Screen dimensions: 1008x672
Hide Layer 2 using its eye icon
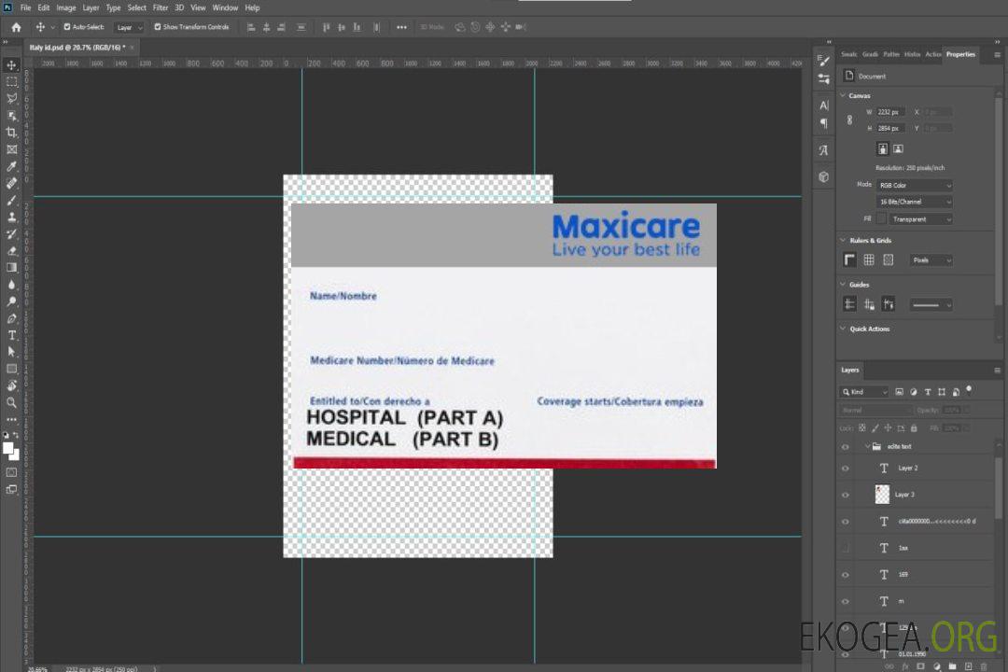tap(846, 468)
